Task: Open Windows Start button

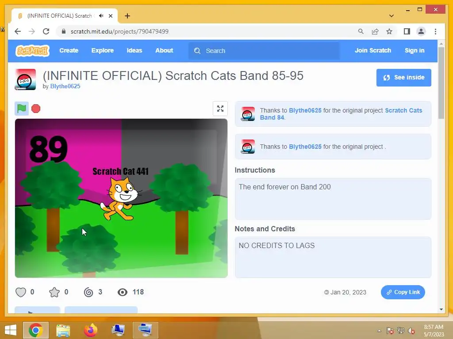Action: 11,330
